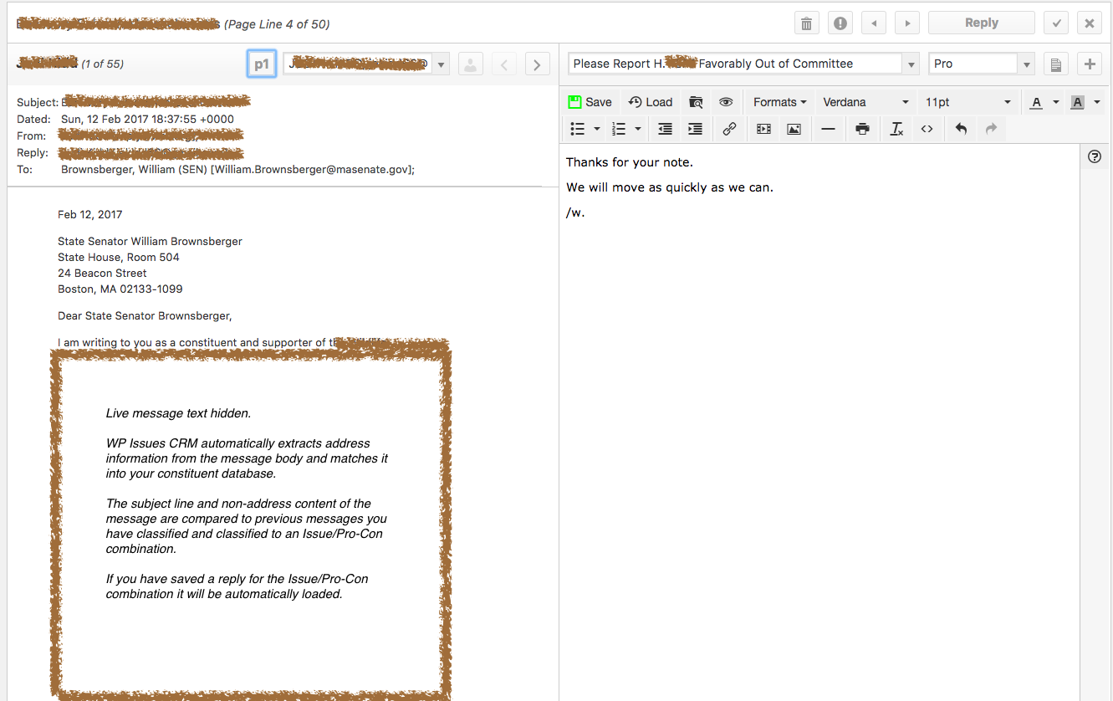Click the grayed person constituent icon
The height and width of the screenshot is (701, 1113).
pyautogui.click(x=471, y=64)
